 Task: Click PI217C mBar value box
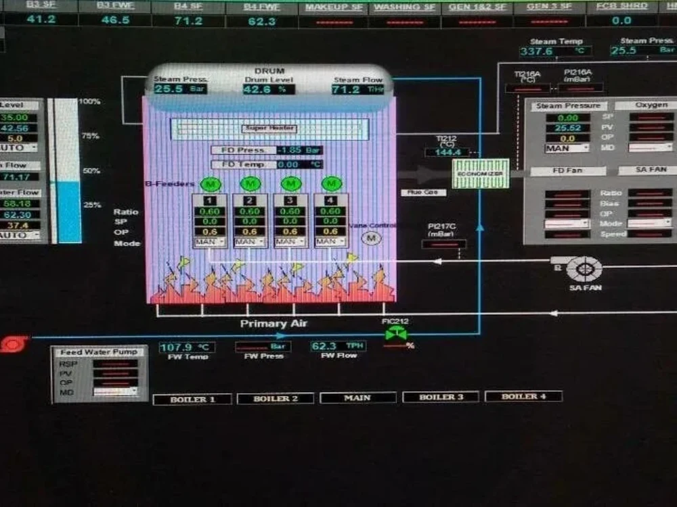pos(444,244)
